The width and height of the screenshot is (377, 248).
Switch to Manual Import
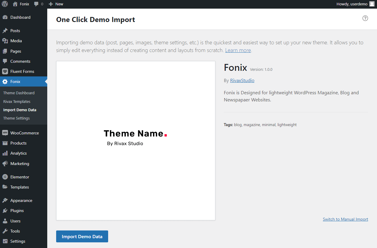345,219
